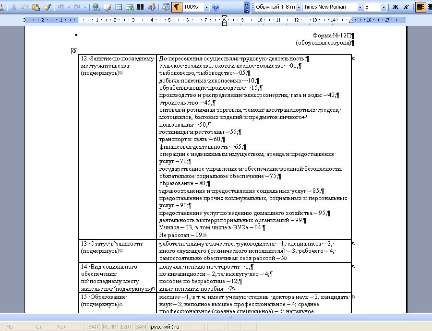Toggle Show/Hide paragraph marks button
This screenshot has width=432, height=331.
pyautogui.click(x=177, y=7)
